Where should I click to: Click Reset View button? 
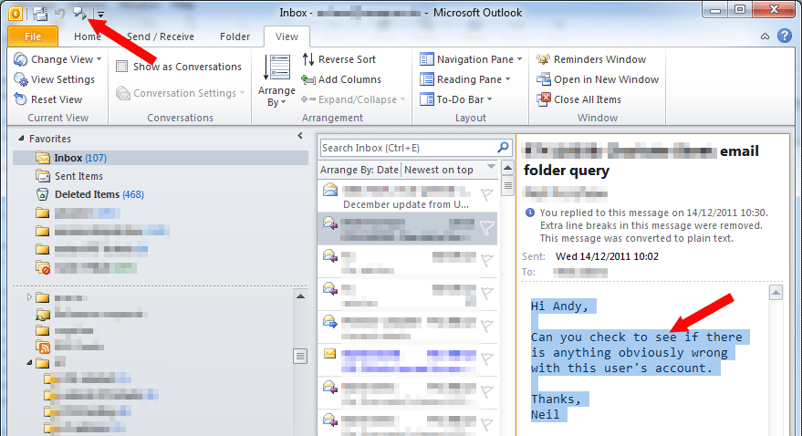point(48,99)
